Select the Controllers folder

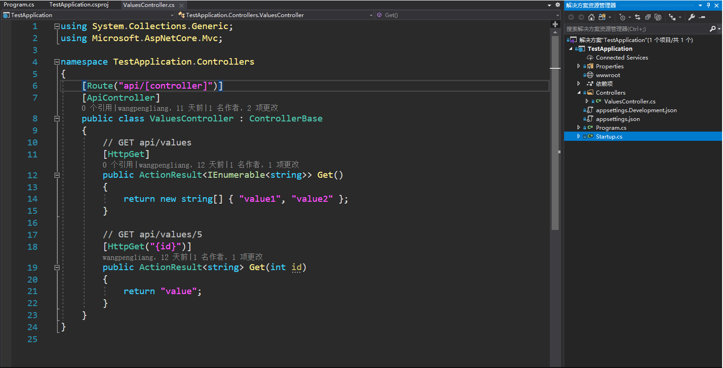(x=611, y=92)
